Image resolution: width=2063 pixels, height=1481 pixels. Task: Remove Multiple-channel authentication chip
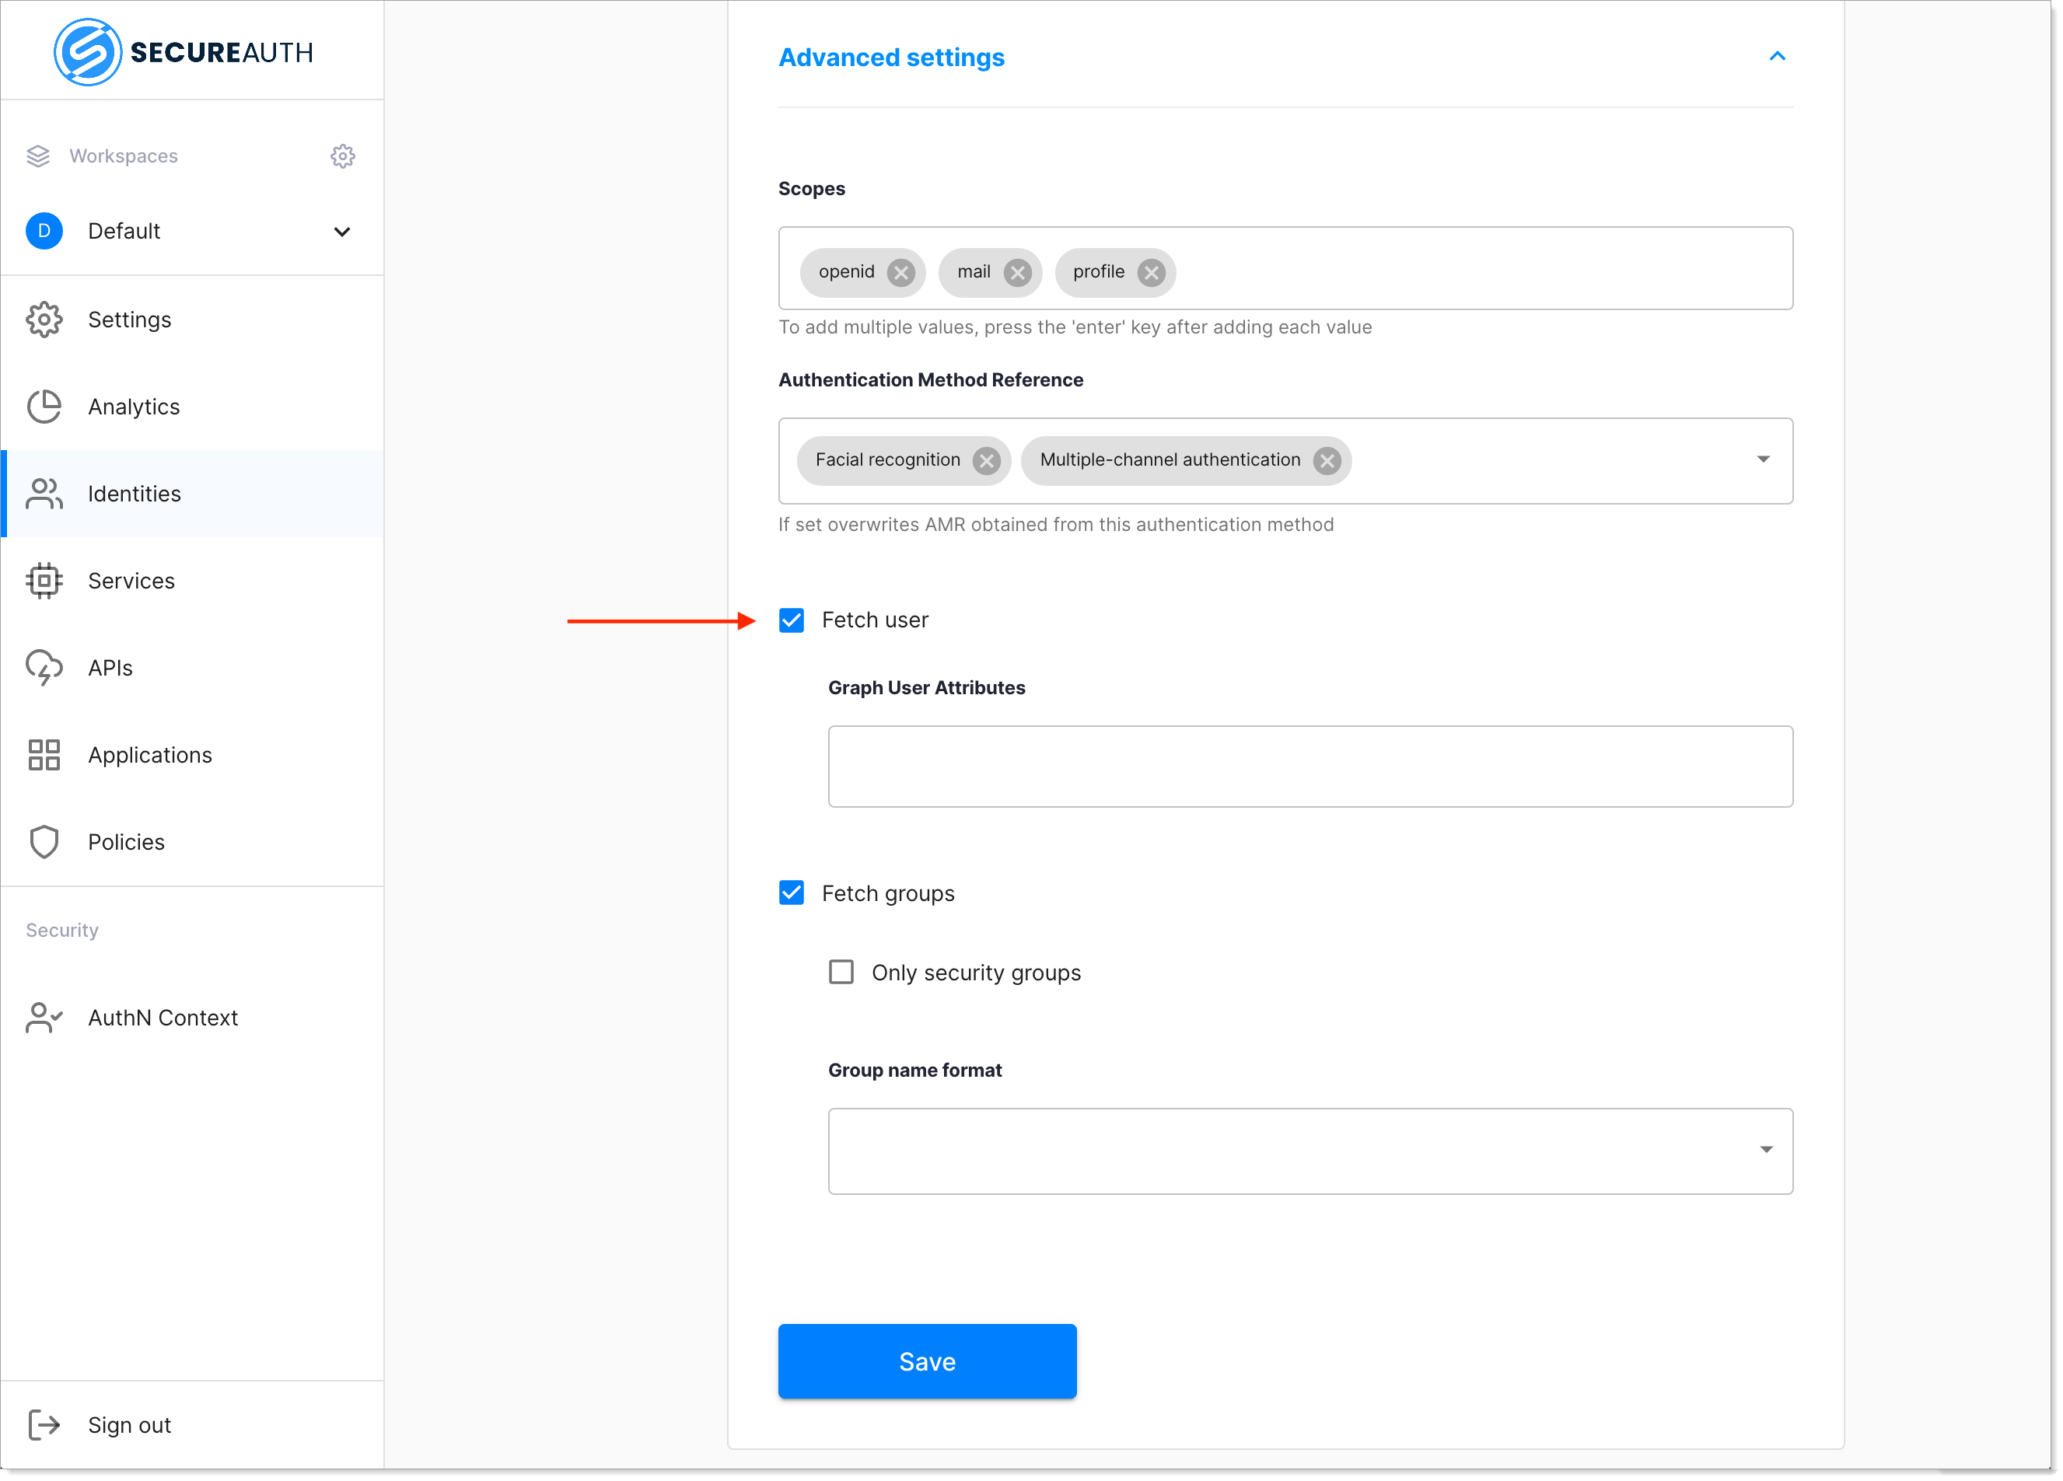1328,462
